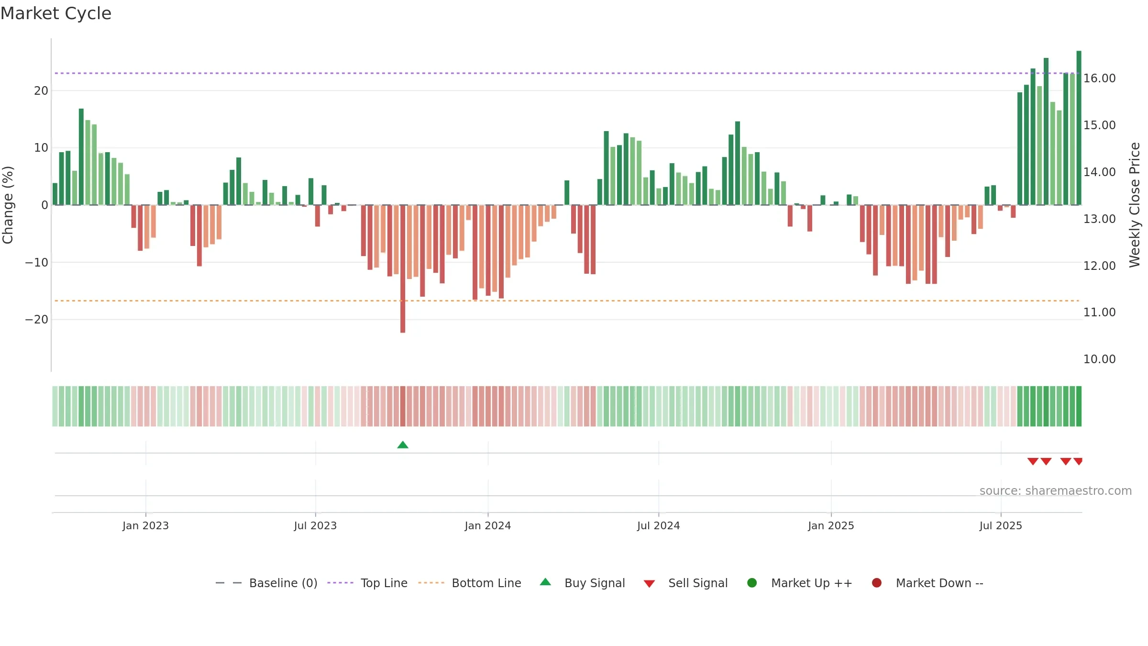
Task: Toggle Buy Signal legend entry
Action: point(582,583)
